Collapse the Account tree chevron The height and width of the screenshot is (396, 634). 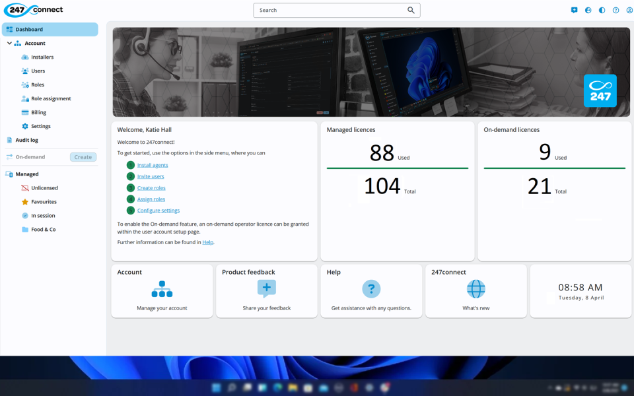click(x=9, y=44)
